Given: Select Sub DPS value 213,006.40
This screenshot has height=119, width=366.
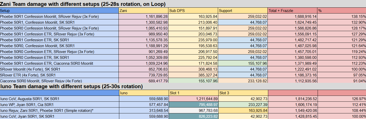Looking at the screenshot, I should (x=193, y=22).
